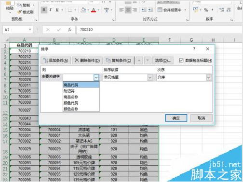
Task: Open the font color dropdown arrow
Action: (x=98, y=10)
